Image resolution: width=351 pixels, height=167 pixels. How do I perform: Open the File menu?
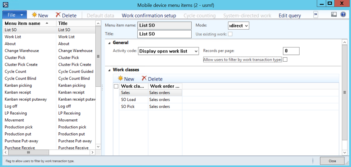[14, 15]
